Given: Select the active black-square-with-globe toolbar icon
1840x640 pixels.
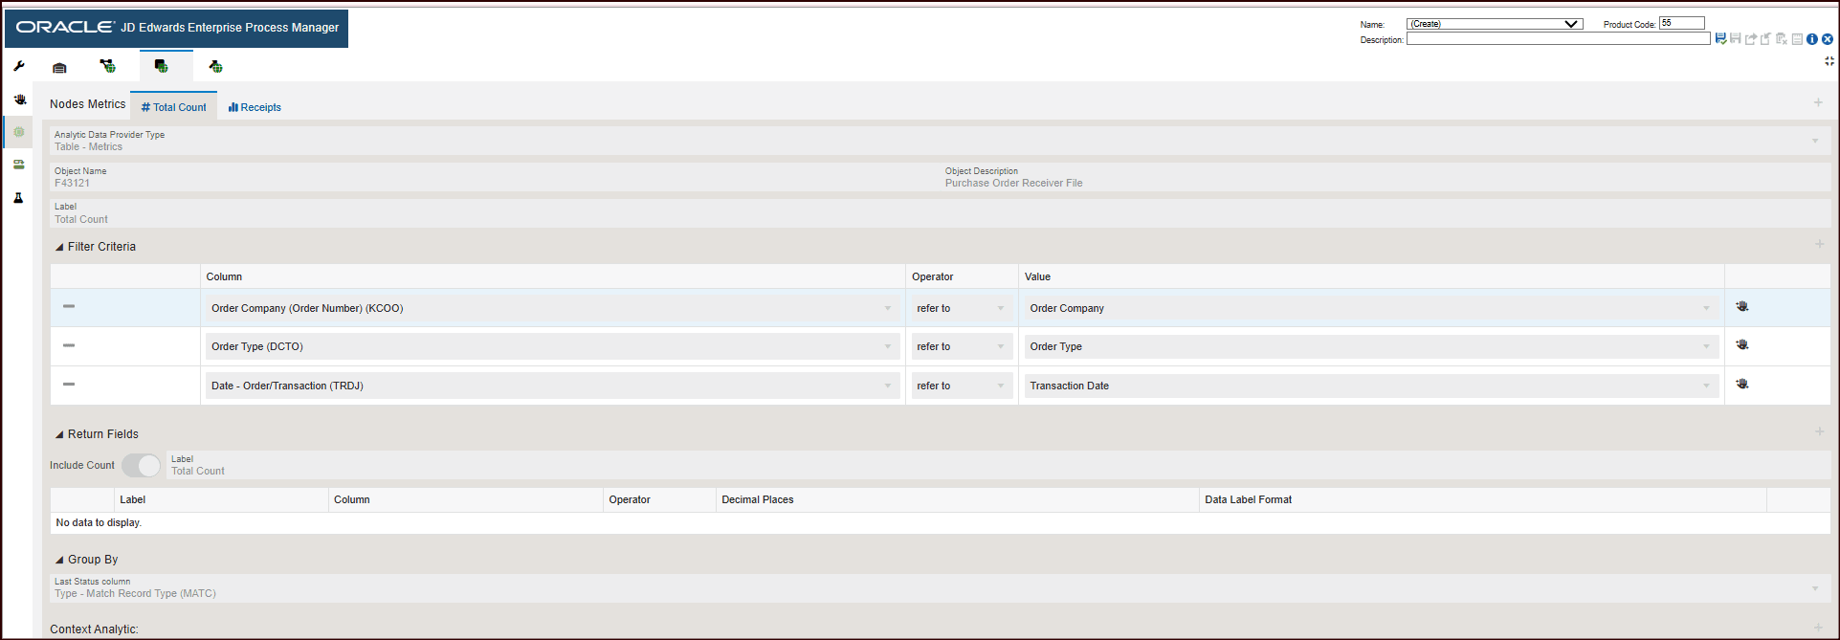Looking at the screenshot, I should [x=161, y=66].
